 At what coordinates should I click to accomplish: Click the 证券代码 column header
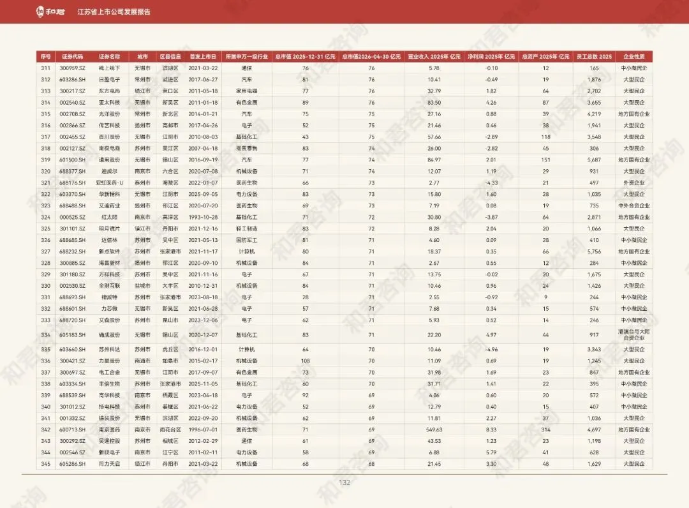73,57
